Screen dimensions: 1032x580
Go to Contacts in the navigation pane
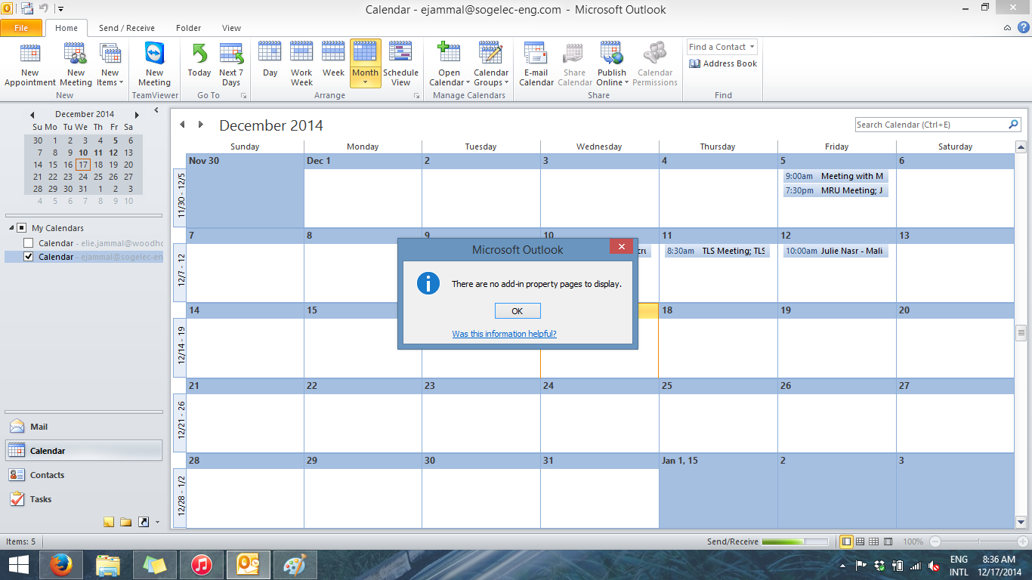pos(84,475)
